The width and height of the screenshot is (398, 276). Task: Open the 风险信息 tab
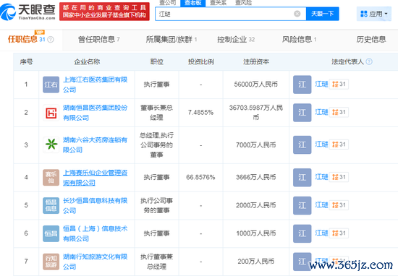point(300,39)
